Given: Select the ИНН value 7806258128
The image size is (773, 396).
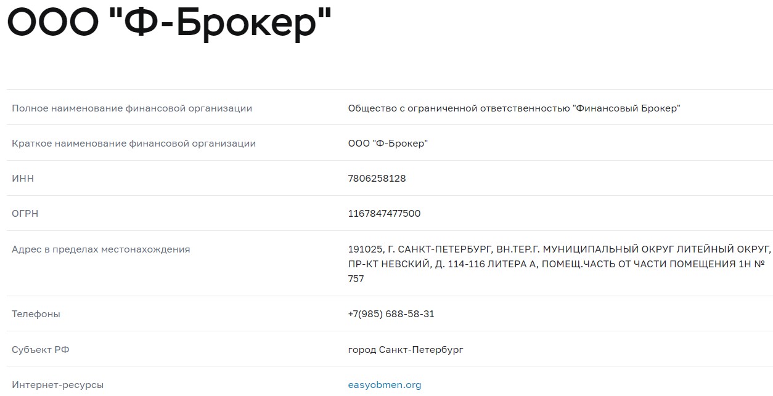Looking at the screenshot, I should click(377, 179).
